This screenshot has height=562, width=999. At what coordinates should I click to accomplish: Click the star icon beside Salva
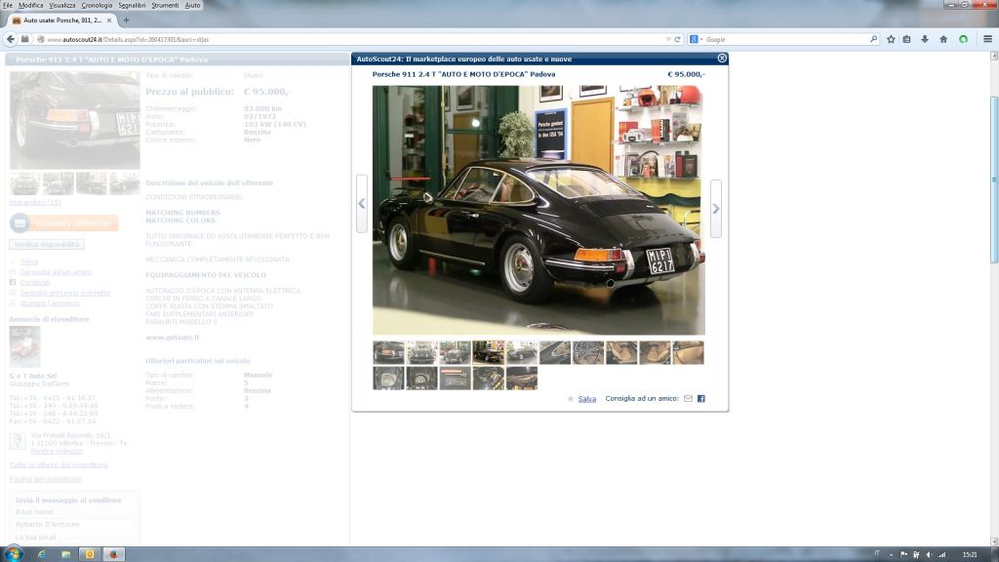570,399
